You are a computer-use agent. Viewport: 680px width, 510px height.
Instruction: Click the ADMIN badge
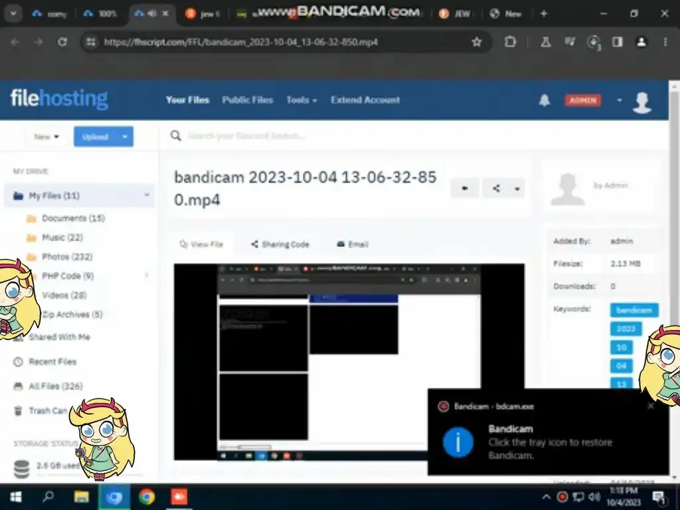pyautogui.click(x=582, y=100)
